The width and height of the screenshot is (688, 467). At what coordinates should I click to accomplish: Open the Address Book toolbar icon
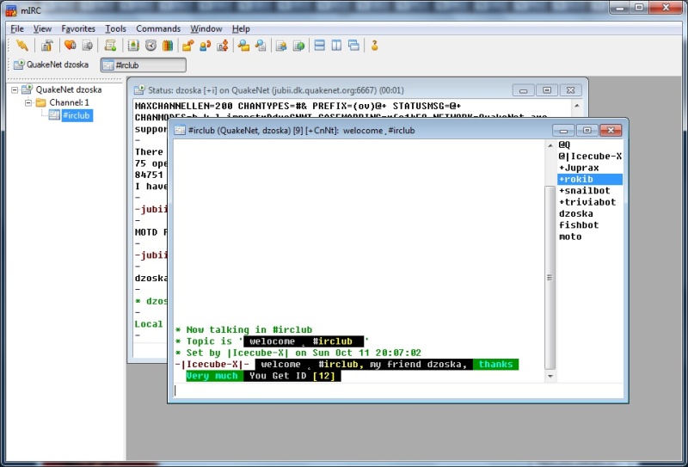pyautogui.click(x=133, y=46)
